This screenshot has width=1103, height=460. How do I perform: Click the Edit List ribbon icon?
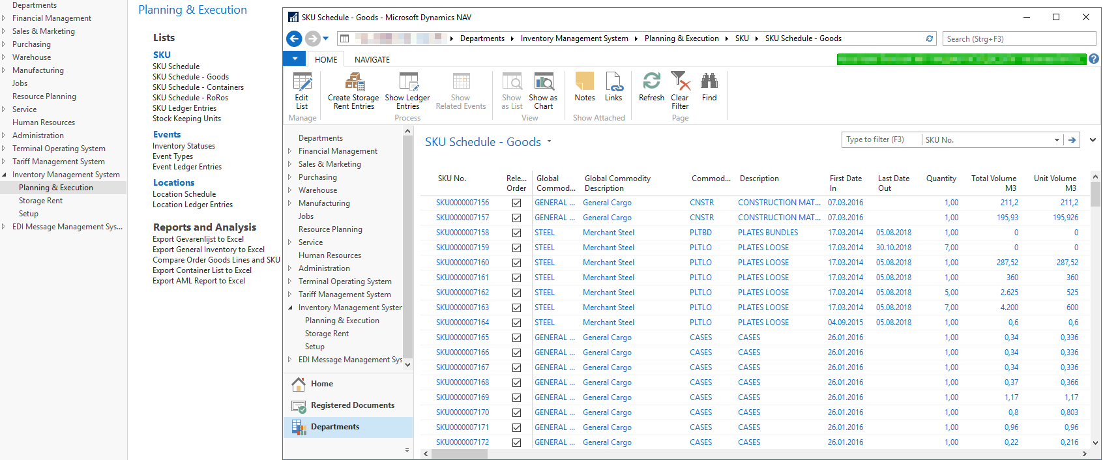point(302,91)
